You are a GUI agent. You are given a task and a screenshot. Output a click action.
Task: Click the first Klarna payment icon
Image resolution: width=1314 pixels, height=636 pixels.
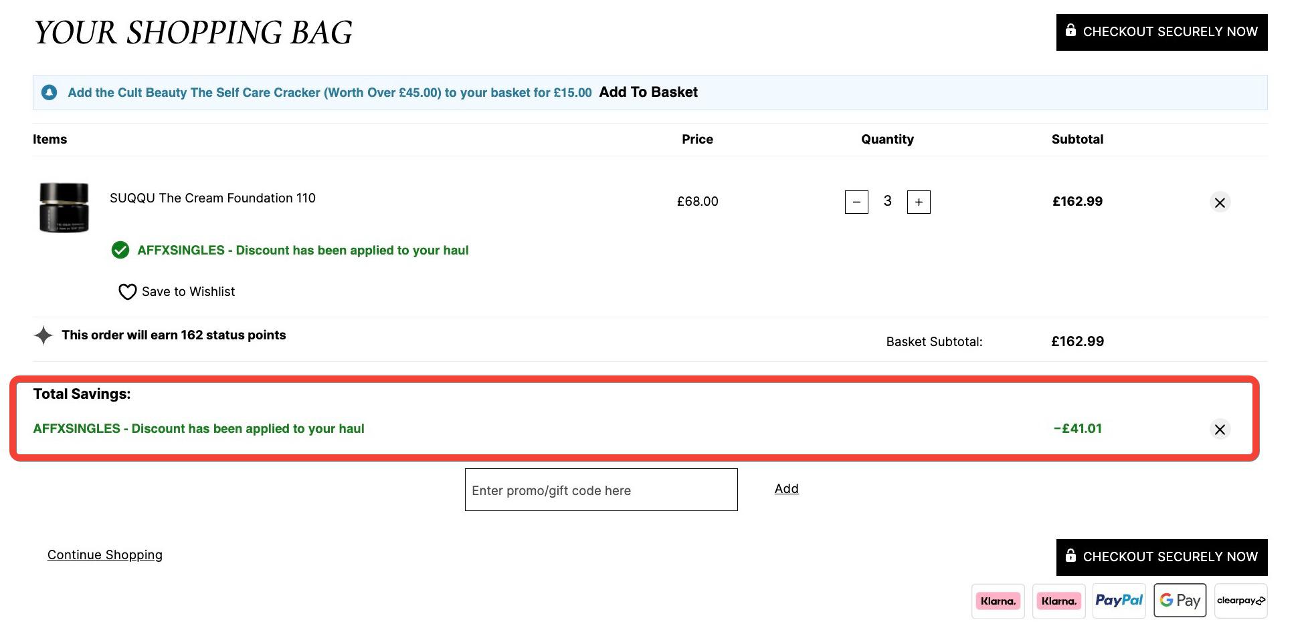pyautogui.click(x=998, y=601)
